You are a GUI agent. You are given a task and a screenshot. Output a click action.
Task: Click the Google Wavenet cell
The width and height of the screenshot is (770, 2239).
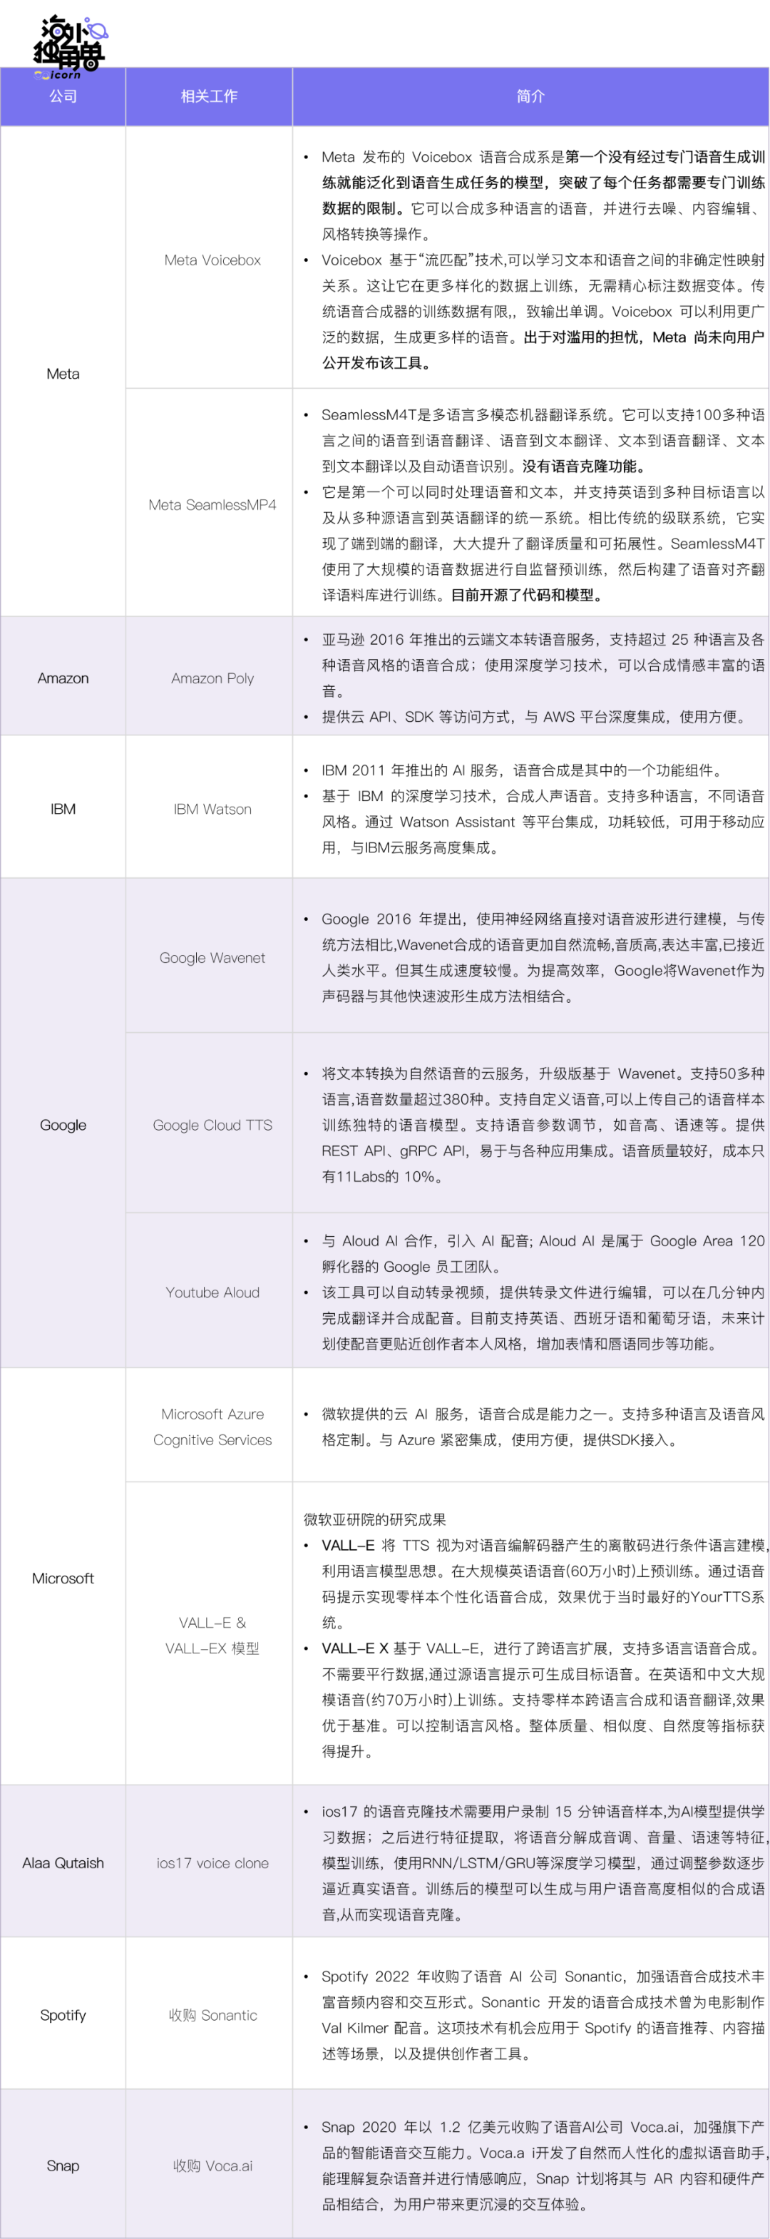[x=209, y=957]
